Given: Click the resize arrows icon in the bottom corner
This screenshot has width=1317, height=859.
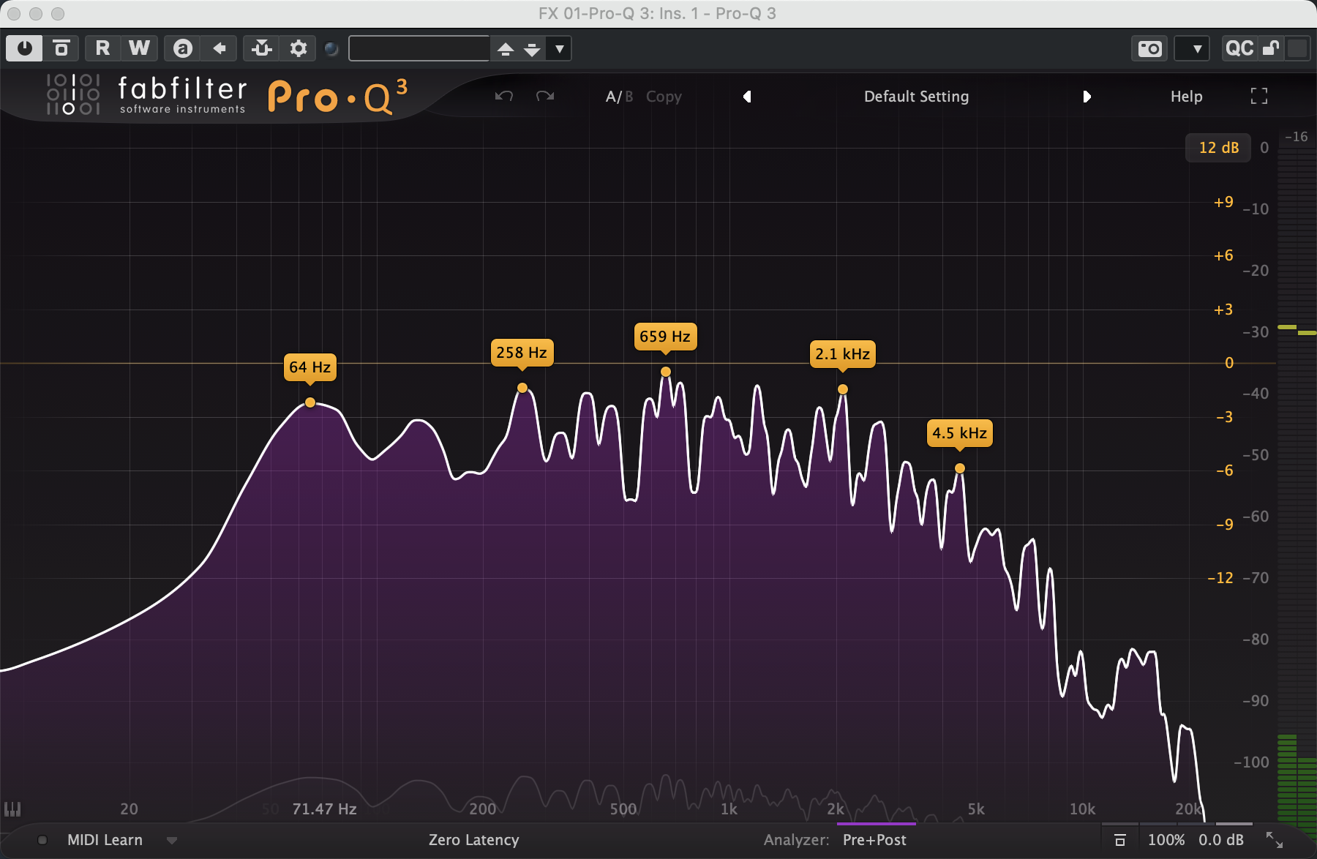Looking at the screenshot, I should (x=1275, y=840).
